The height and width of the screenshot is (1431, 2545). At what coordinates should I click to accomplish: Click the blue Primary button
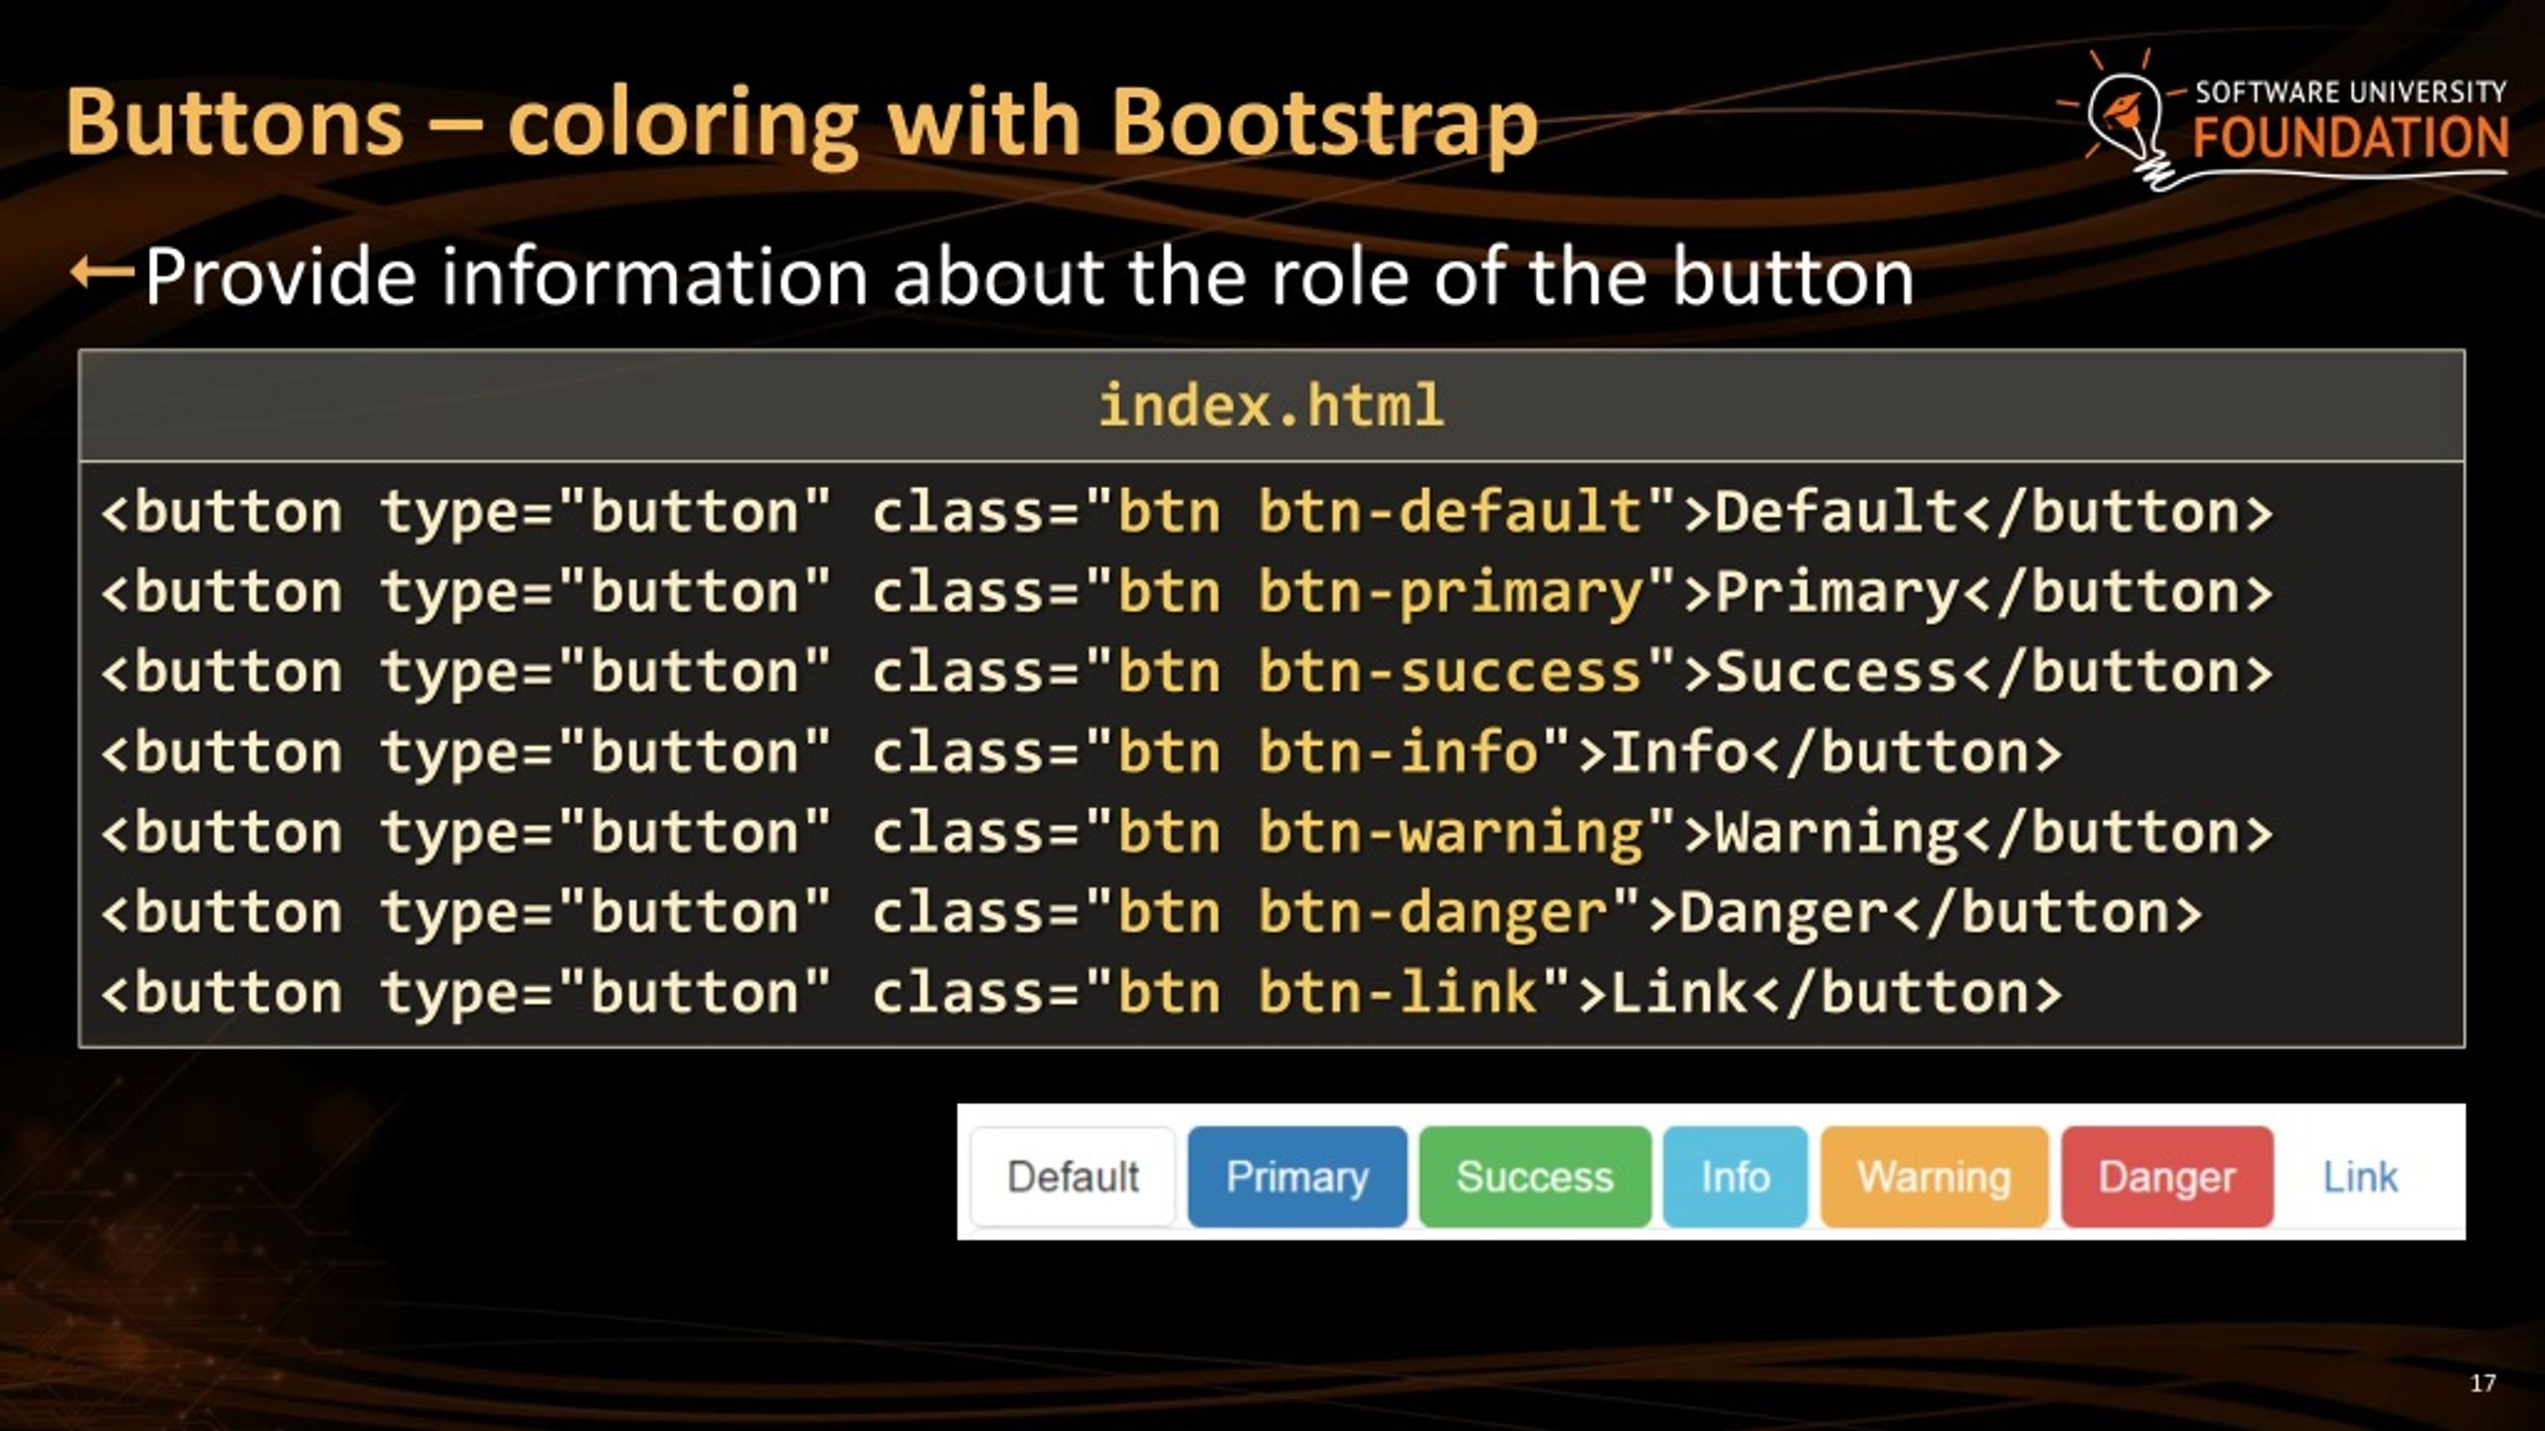pyautogui.click(x=1297, y=1177)
